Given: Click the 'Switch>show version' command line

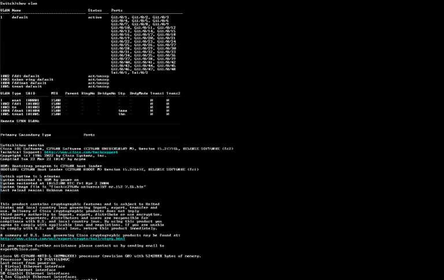Looking at the screenshot, I should pos(22,145).
